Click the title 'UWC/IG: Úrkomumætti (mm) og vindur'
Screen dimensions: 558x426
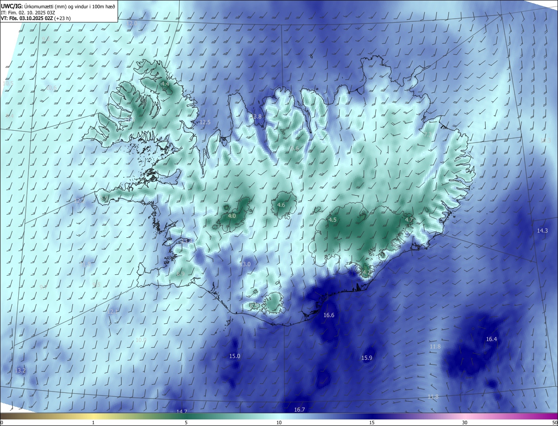[58, 6]
